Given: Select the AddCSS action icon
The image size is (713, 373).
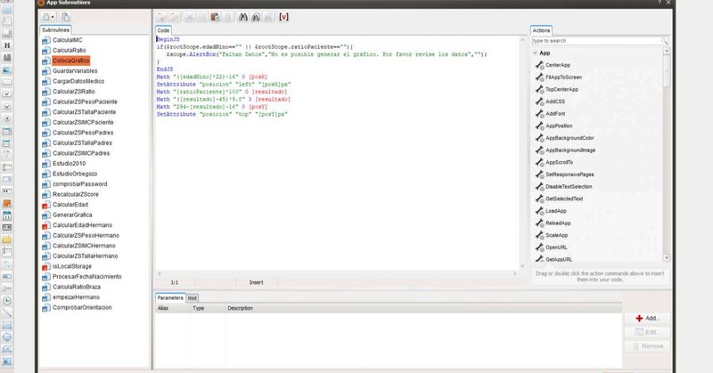Looking at the screenshot, I should click(x=540, y=101).
